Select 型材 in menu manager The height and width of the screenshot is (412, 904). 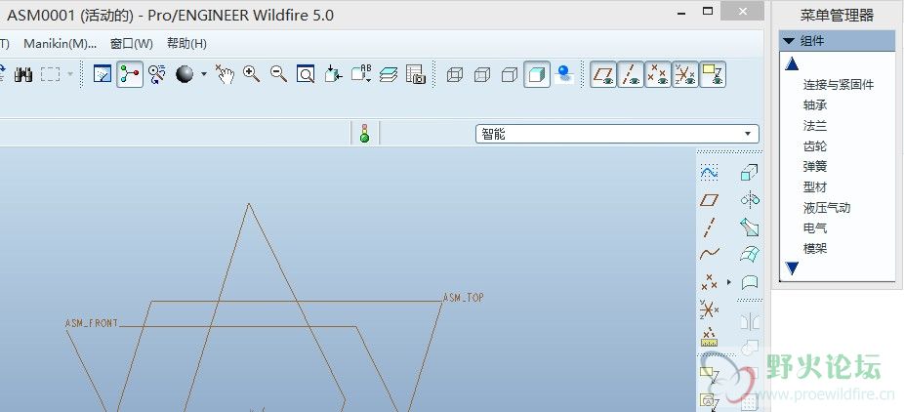coord(814,187)
